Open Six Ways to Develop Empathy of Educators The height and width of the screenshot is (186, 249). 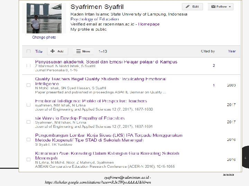click(80, 118)
